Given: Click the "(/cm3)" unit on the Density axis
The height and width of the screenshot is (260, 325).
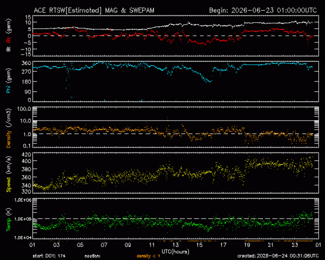Looking at the screenshot, I should tap(8, 118).
